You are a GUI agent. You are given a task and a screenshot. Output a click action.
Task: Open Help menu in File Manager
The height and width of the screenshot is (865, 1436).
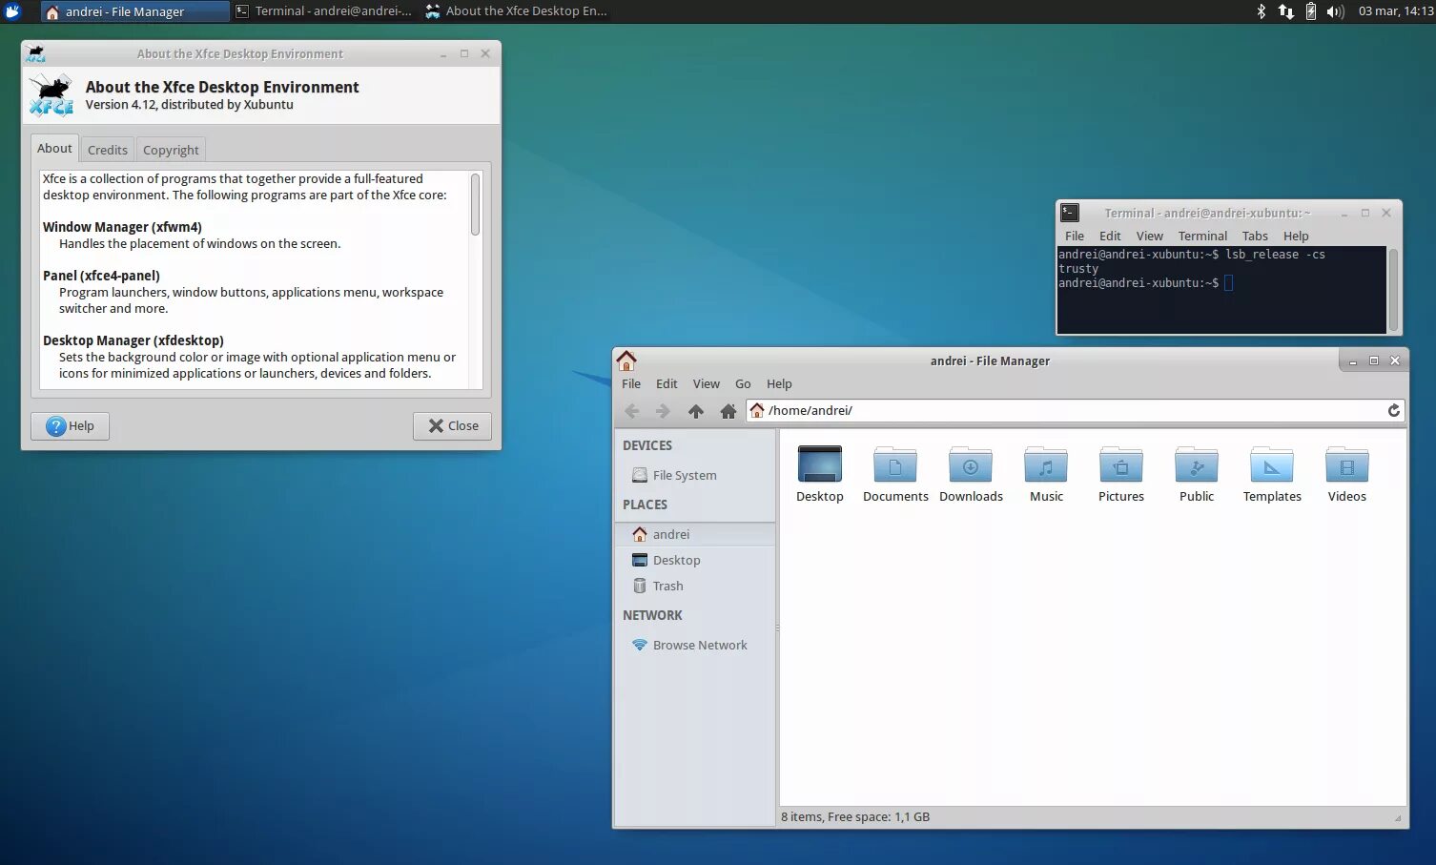click(779, 383)
